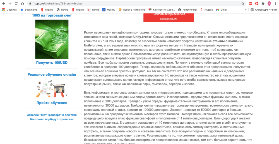Open the Extensions puzzle menu

point(263,4)
